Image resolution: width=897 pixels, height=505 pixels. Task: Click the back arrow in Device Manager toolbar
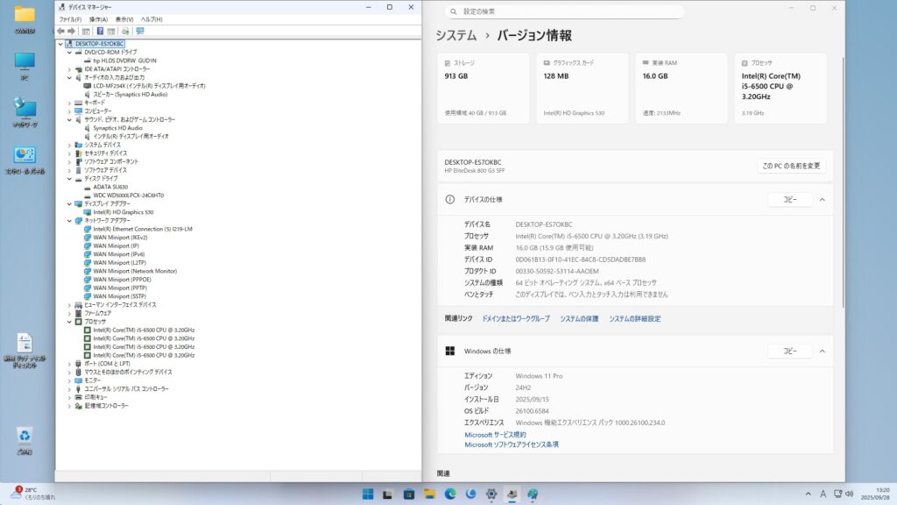tap(60, 31)
